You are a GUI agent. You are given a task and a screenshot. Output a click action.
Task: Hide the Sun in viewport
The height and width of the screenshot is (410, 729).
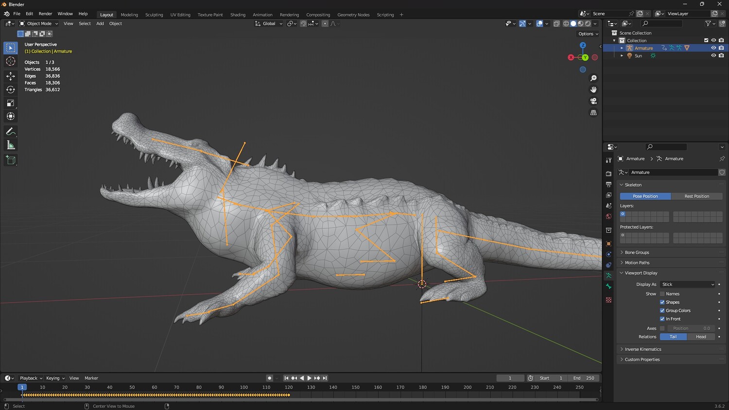pyautogui.click(x=713, y=55)
